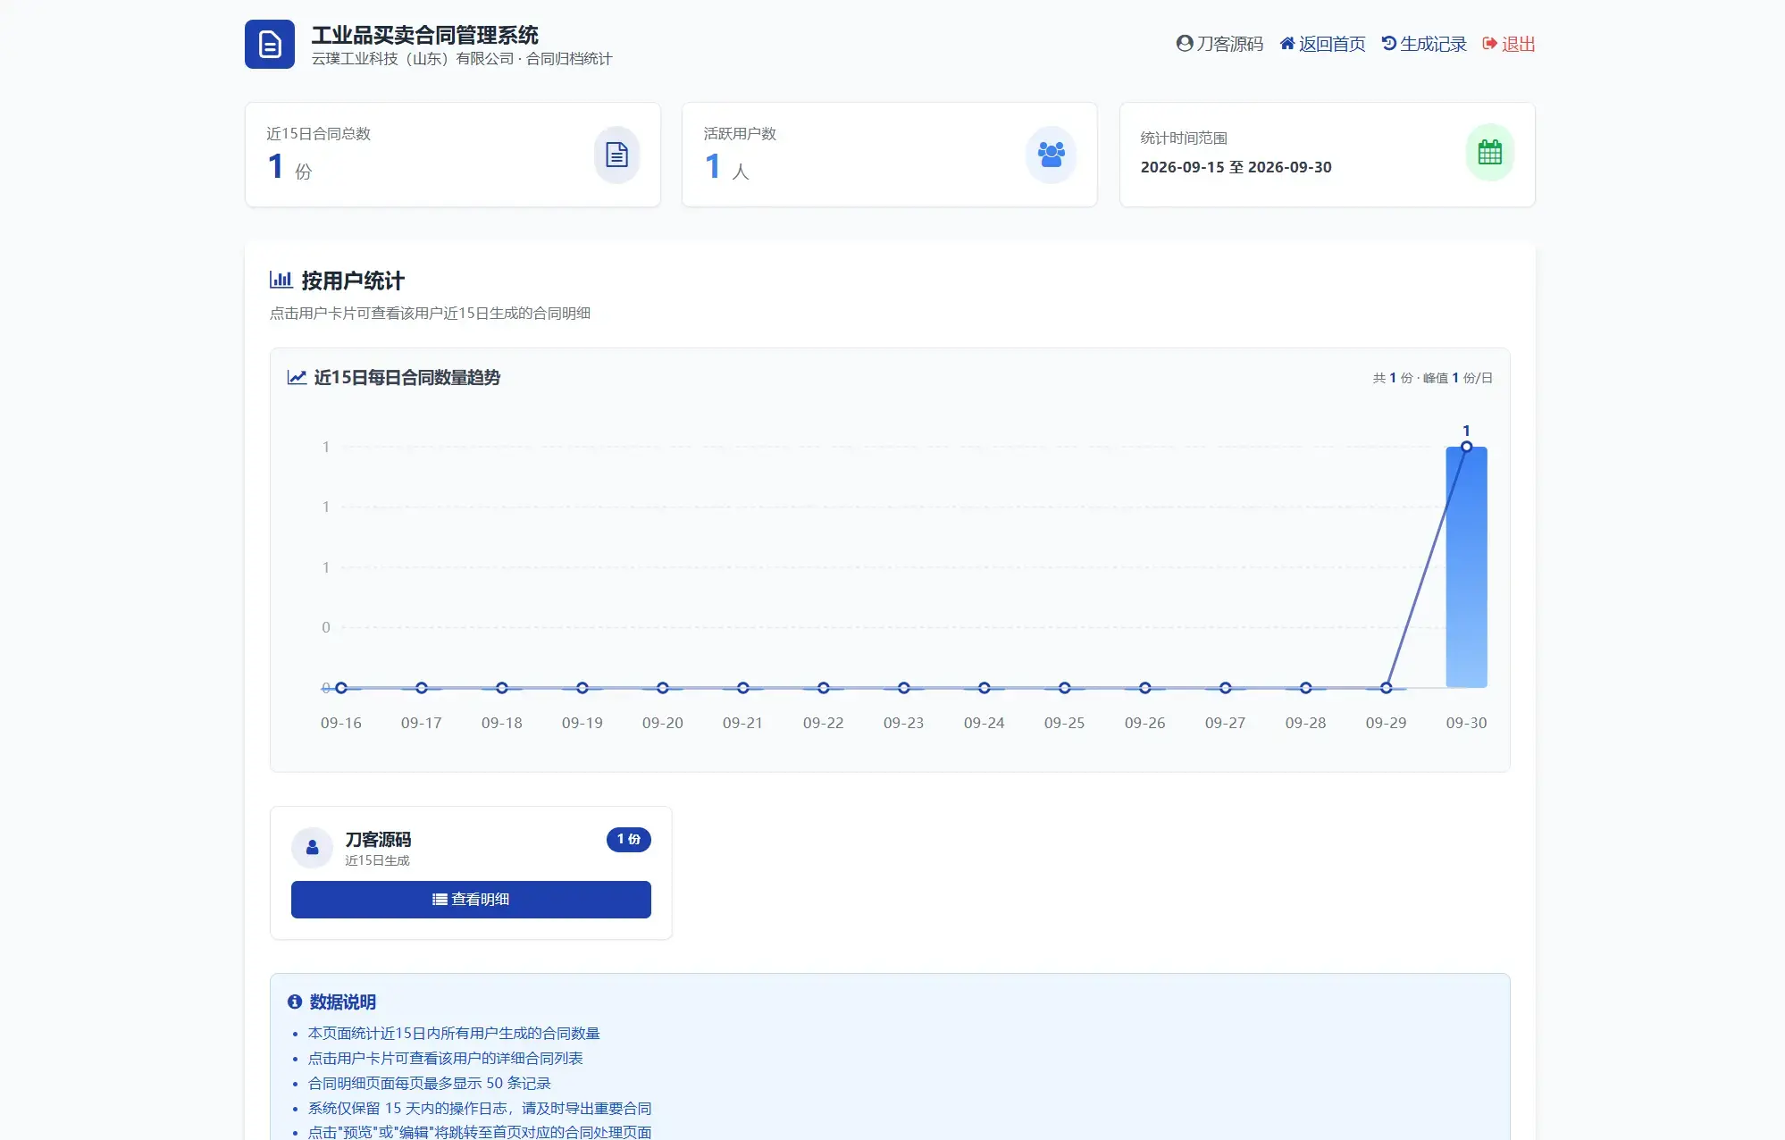This screenshot has height=1140, width=1785.
Task: Click 刀客源码 name on the user card
Action: click(378, 839)
